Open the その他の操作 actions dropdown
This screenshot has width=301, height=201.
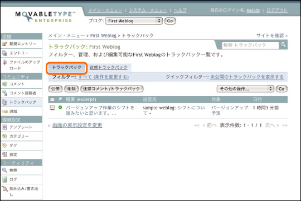pos(245,89)
